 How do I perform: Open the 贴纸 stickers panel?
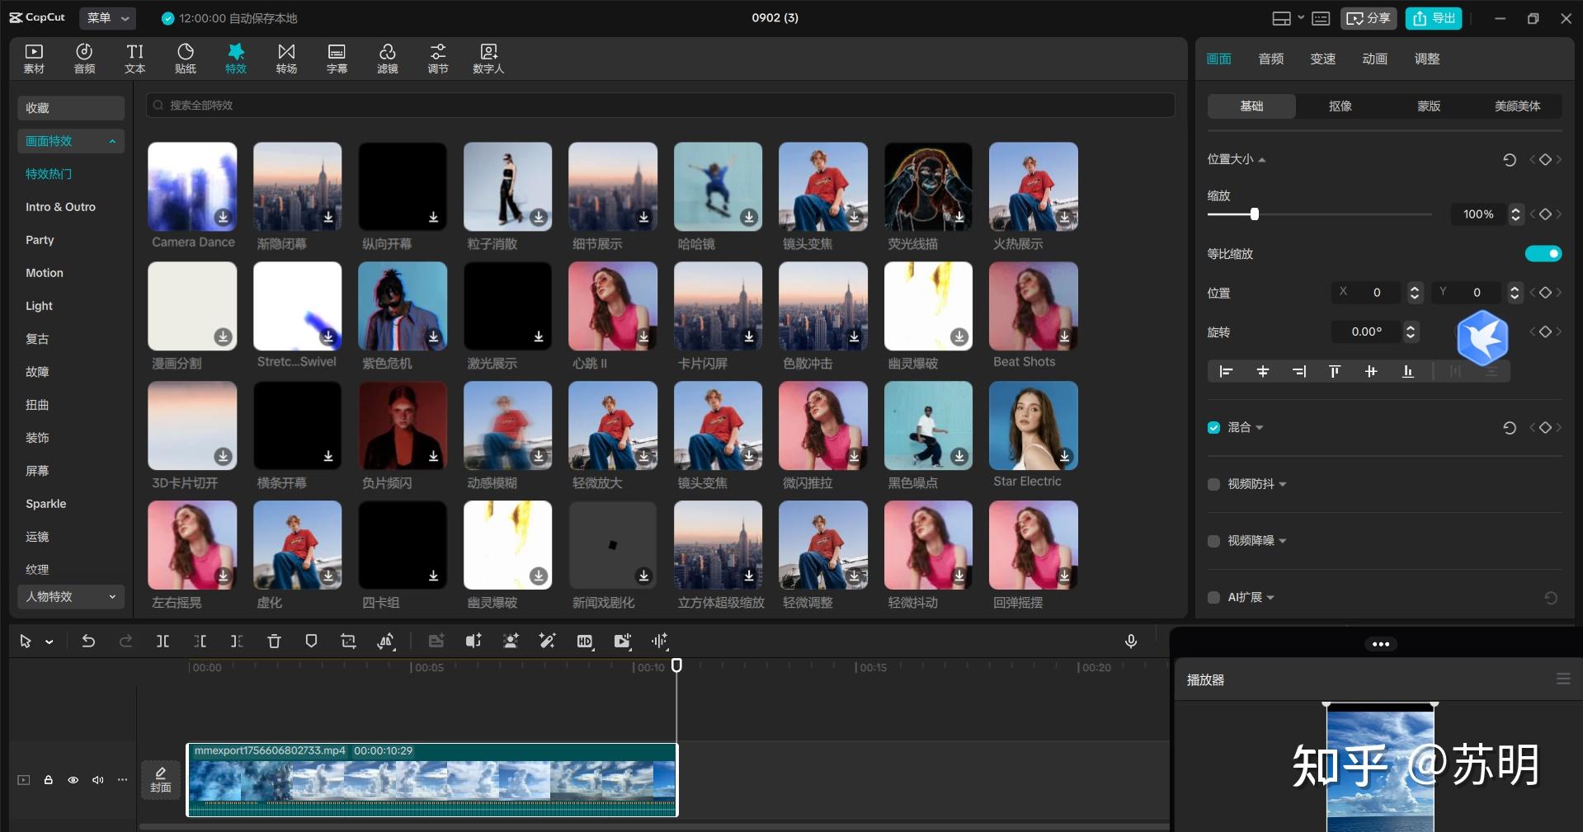186,59
